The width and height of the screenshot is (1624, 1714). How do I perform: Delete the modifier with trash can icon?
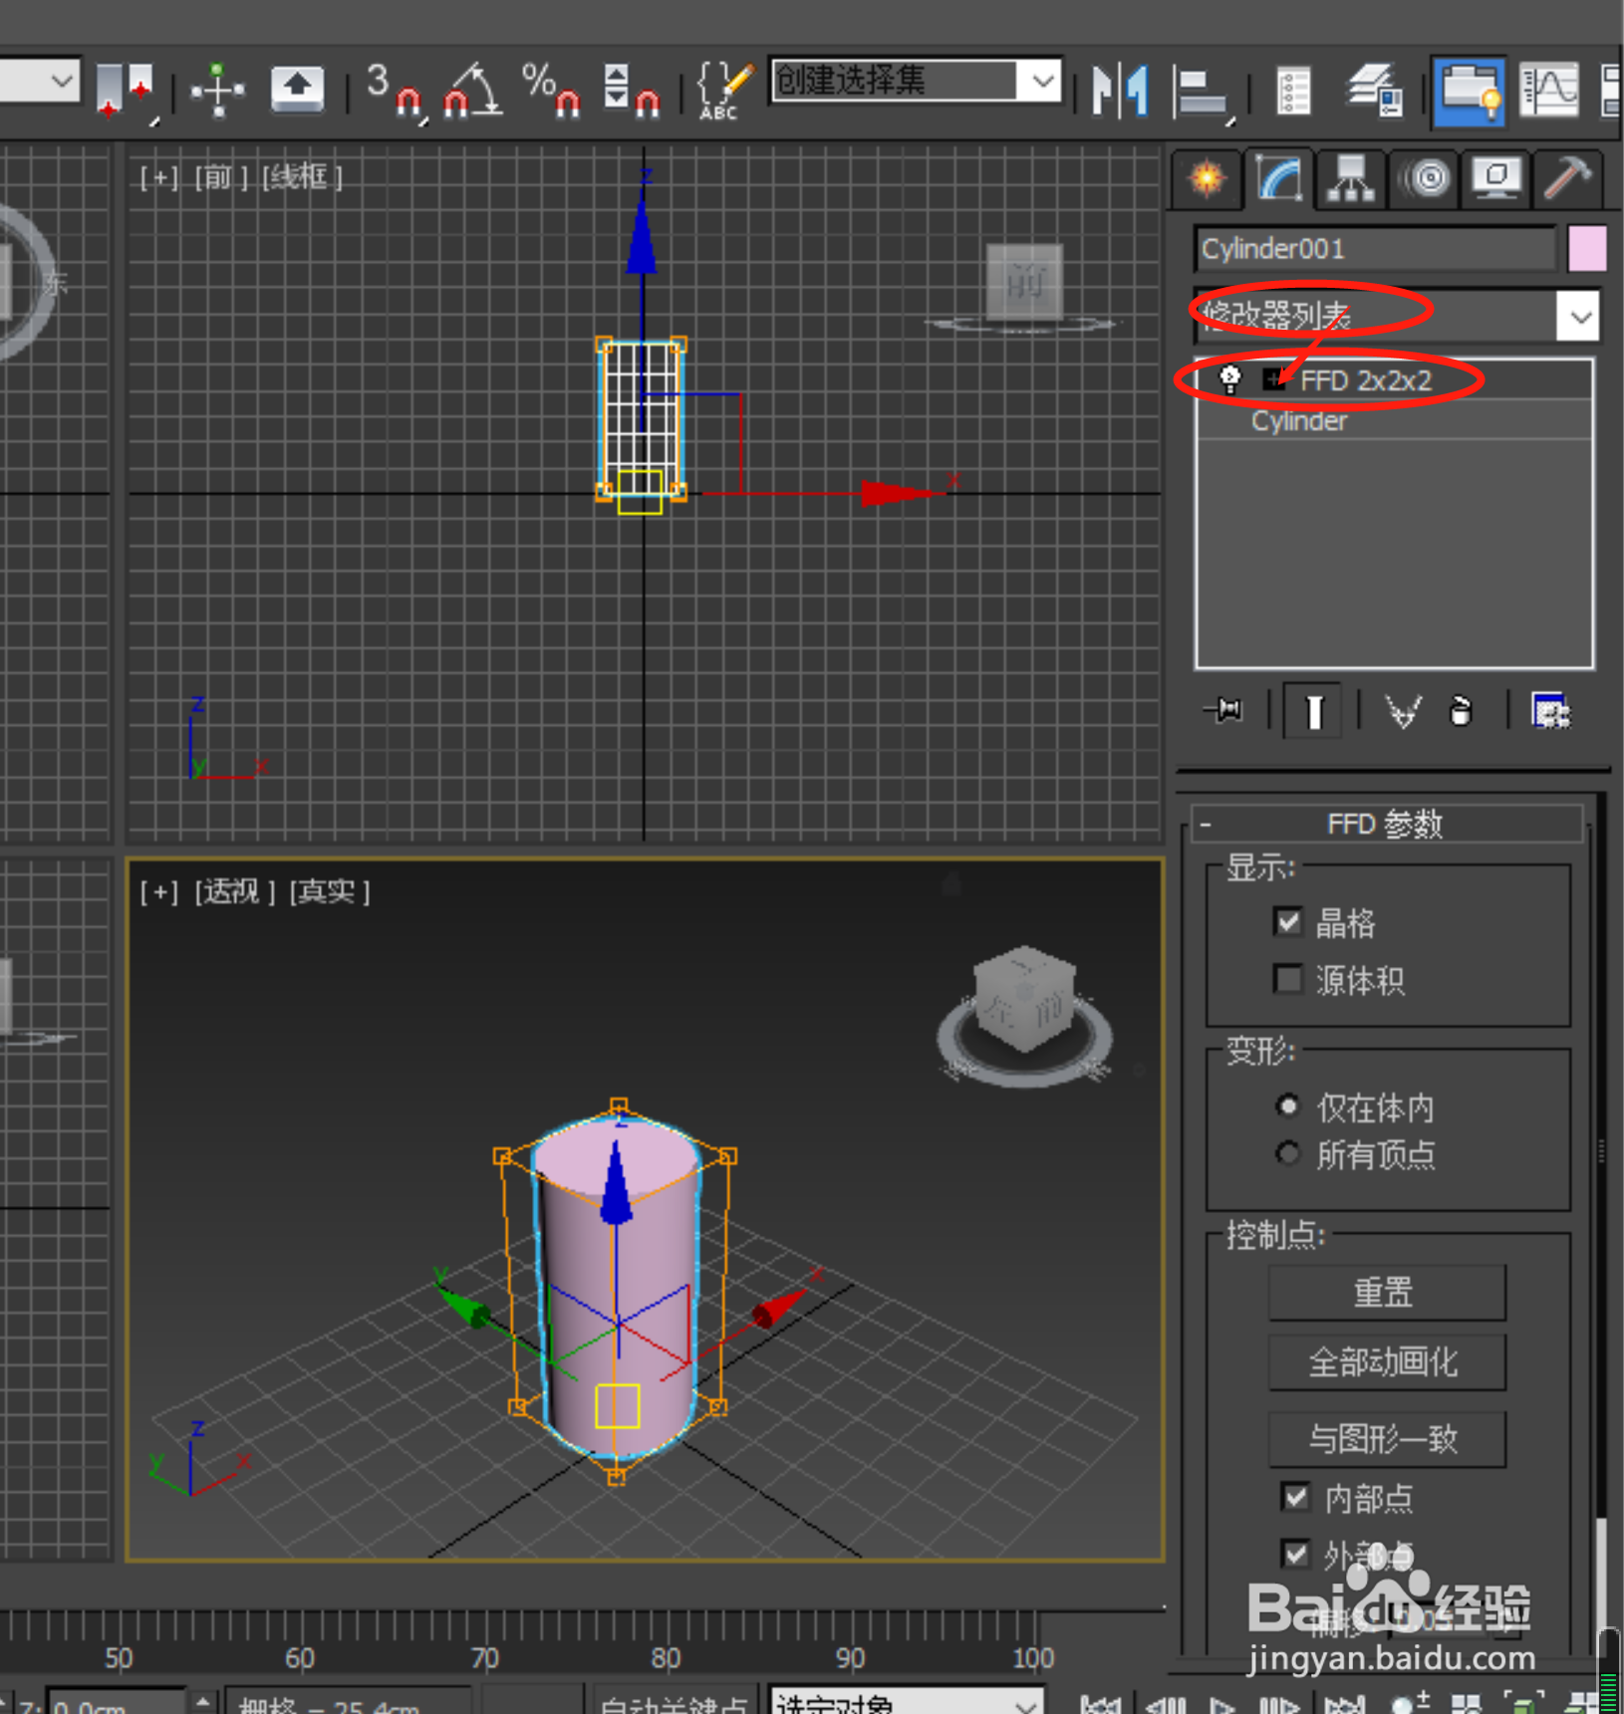(1460, 710)
